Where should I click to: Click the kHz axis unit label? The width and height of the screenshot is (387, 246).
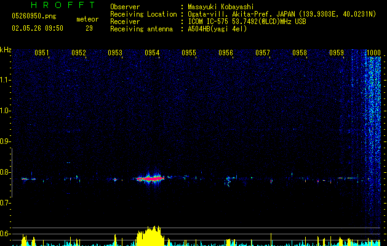[x=6, y=50]
